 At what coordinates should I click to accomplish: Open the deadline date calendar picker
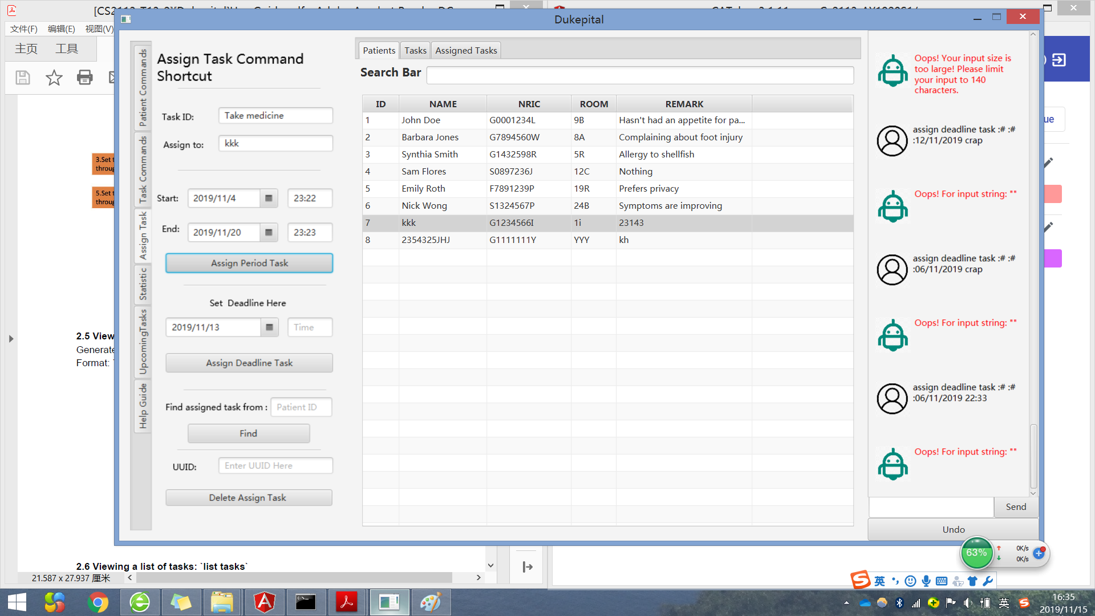tap(269, 327)
